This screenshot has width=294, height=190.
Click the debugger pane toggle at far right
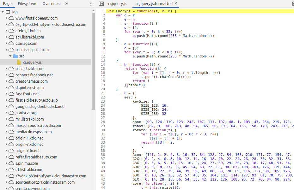pyautogui.click(x=292, y=4)
